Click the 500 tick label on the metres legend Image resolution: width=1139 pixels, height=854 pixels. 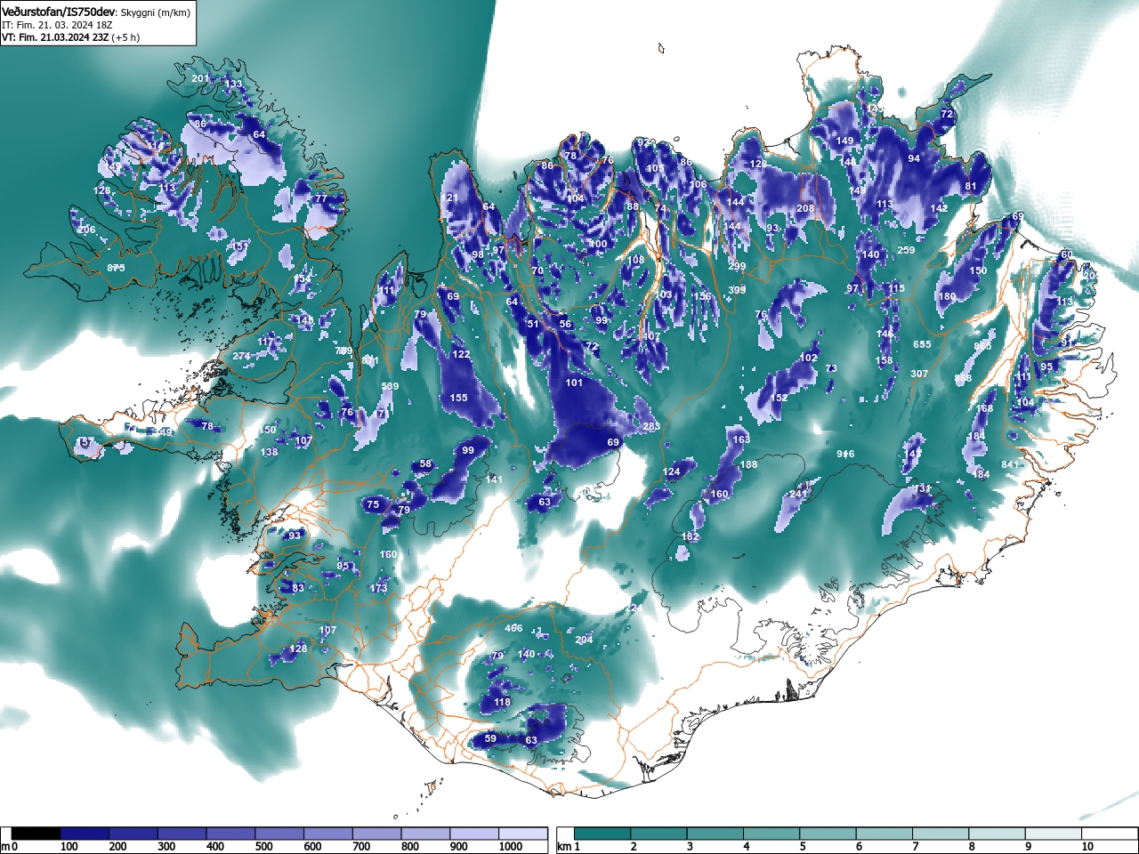coord(263,847)
